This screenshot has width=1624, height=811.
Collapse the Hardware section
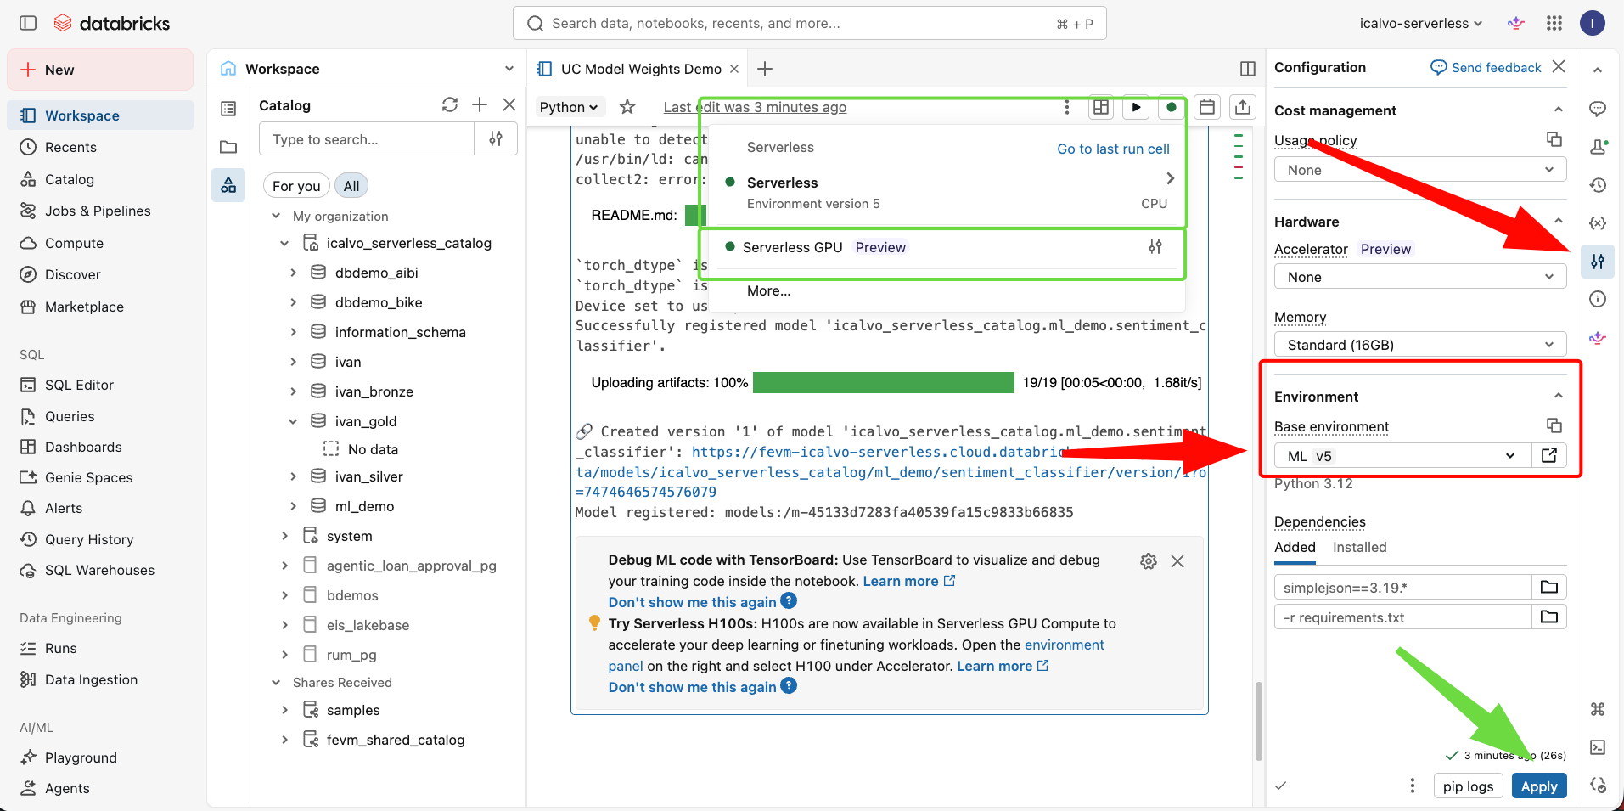(1559, 221)
